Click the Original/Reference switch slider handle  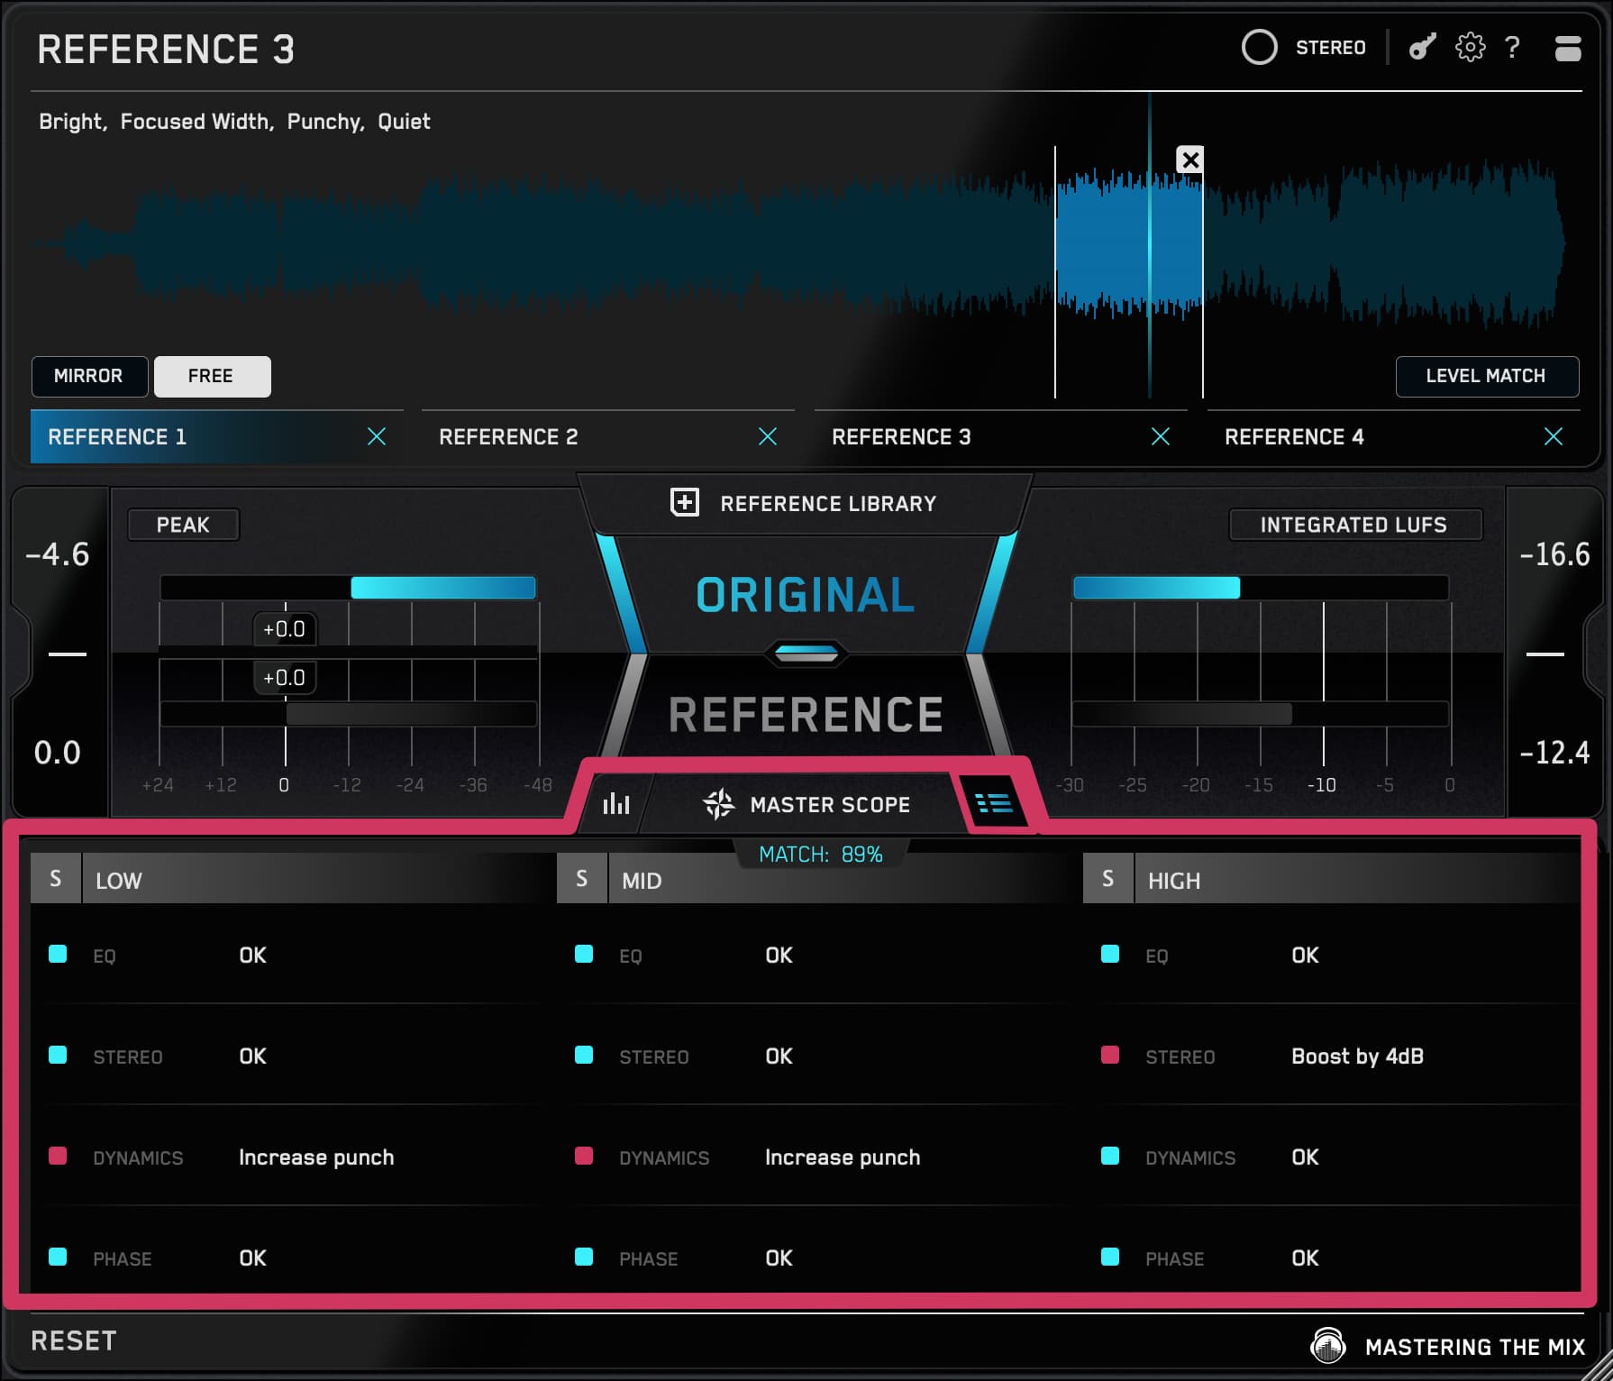coord(806,654)
